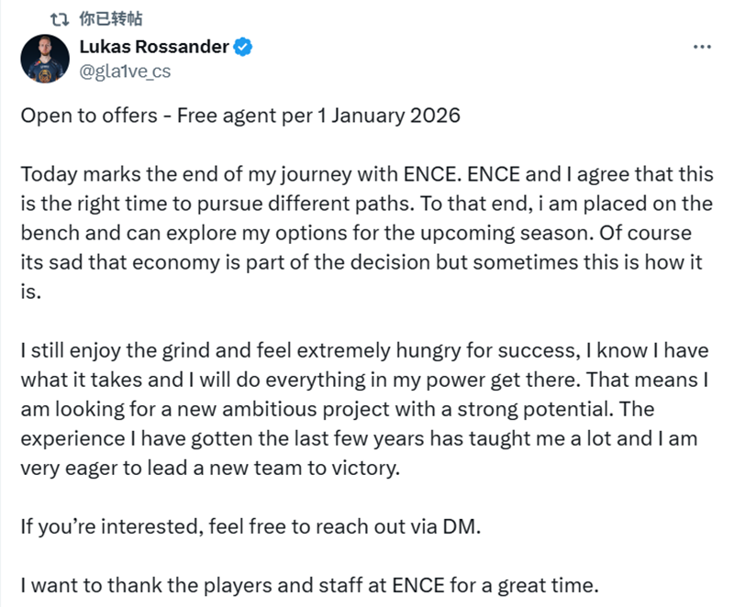The image size is (734, 607).
Task: Click the "If you're interested" sentence
Action: click(250, 527)
